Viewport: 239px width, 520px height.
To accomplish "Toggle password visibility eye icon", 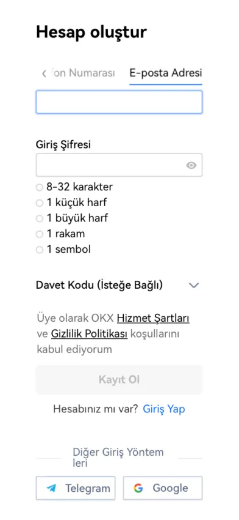I will pyautogui.click(x=191, y=165).
